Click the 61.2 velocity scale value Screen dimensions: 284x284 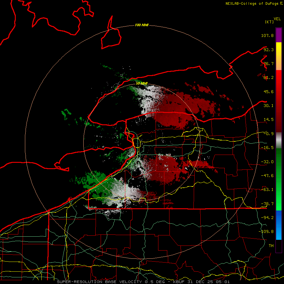[269, 78]
